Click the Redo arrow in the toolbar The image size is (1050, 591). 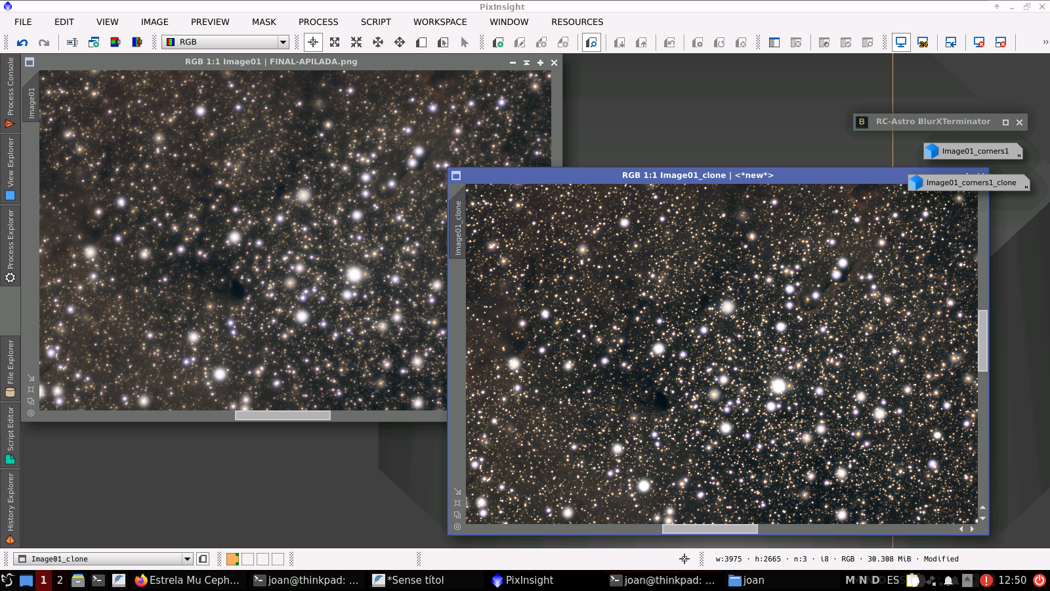44,43
